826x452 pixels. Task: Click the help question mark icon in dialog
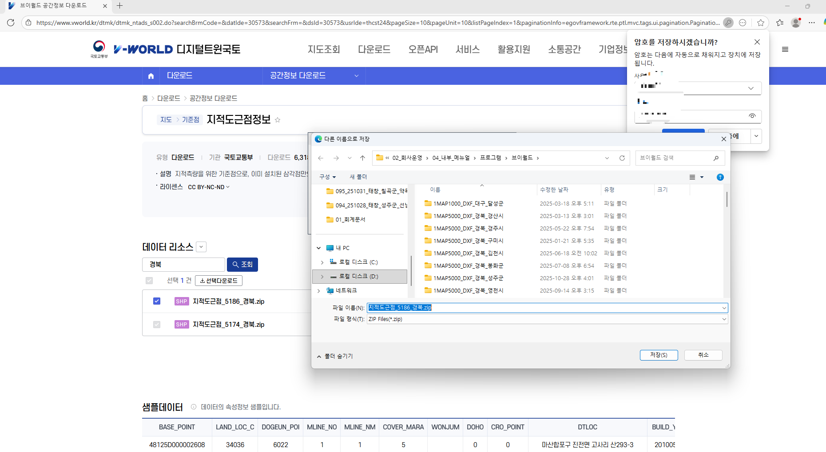[720, 177]
